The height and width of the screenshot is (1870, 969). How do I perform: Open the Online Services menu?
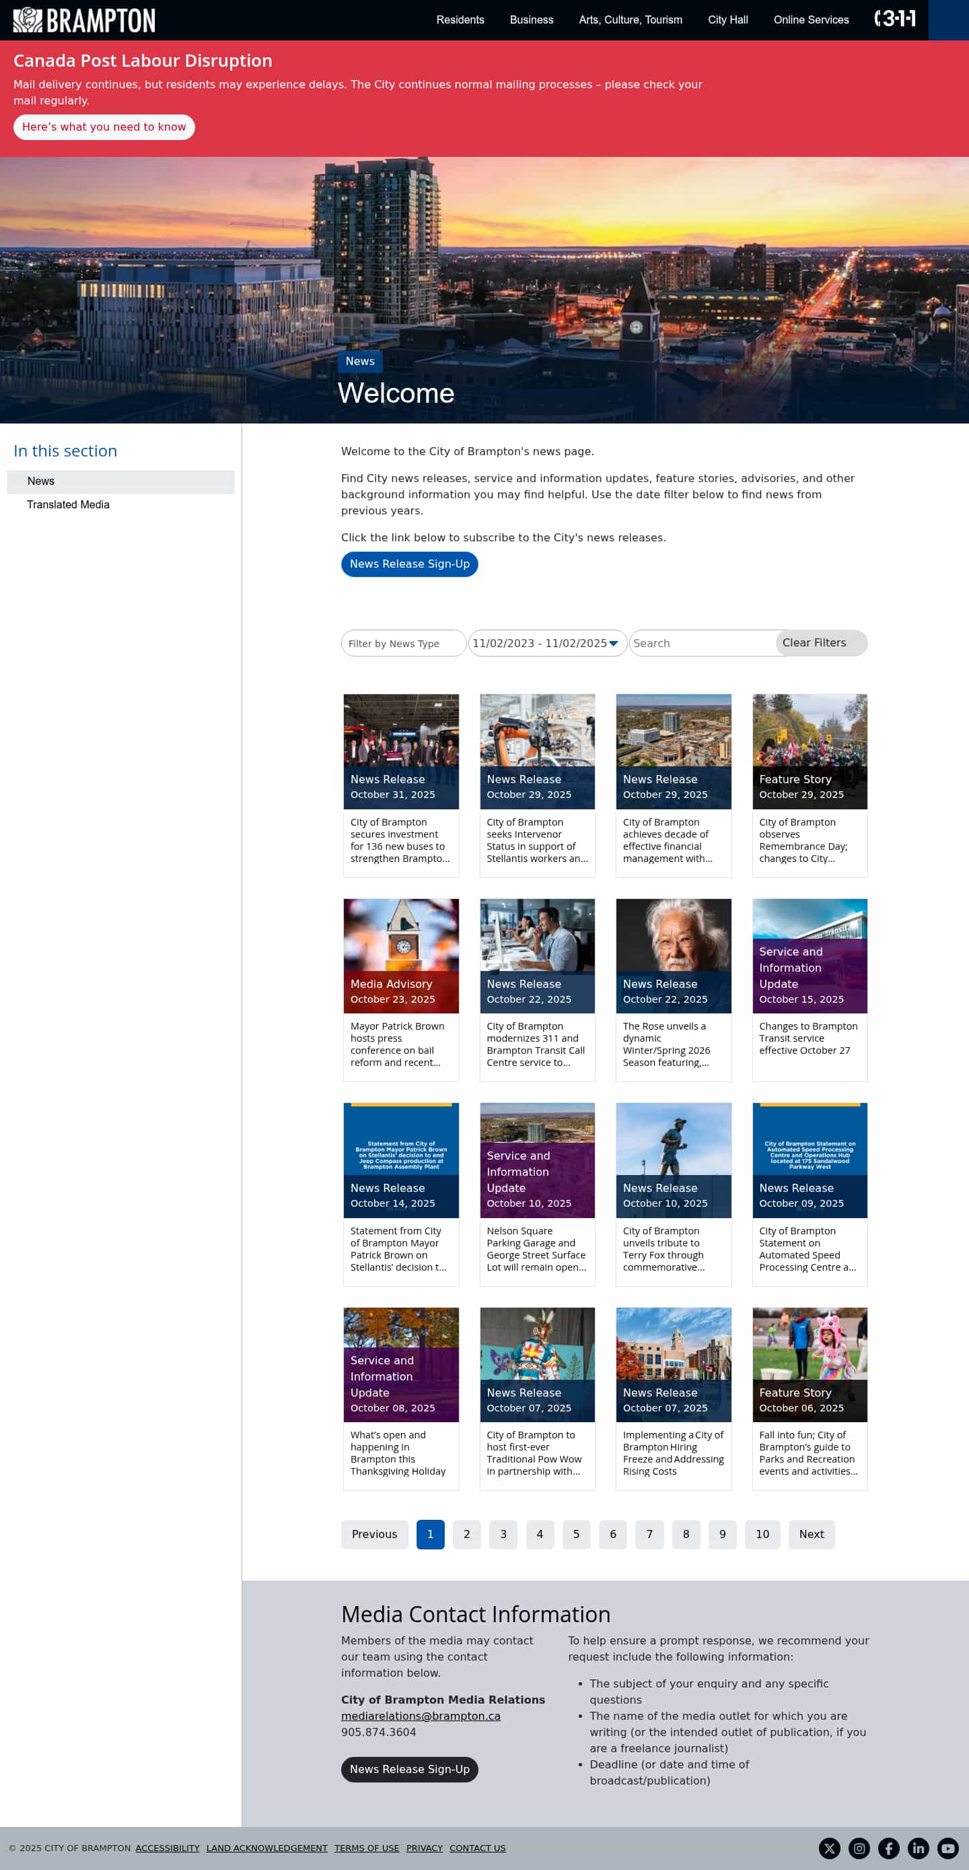pyautogui.click(x=811, y=20)
